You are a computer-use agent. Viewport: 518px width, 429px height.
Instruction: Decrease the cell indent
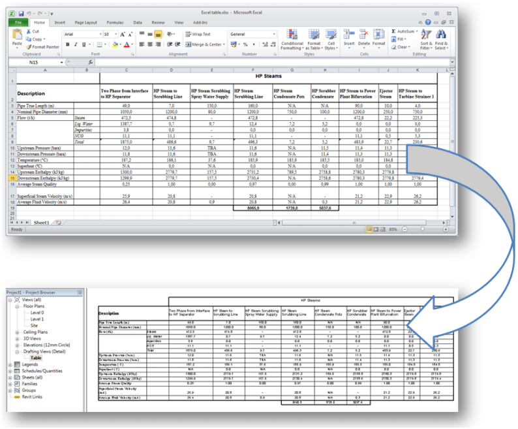170,44
